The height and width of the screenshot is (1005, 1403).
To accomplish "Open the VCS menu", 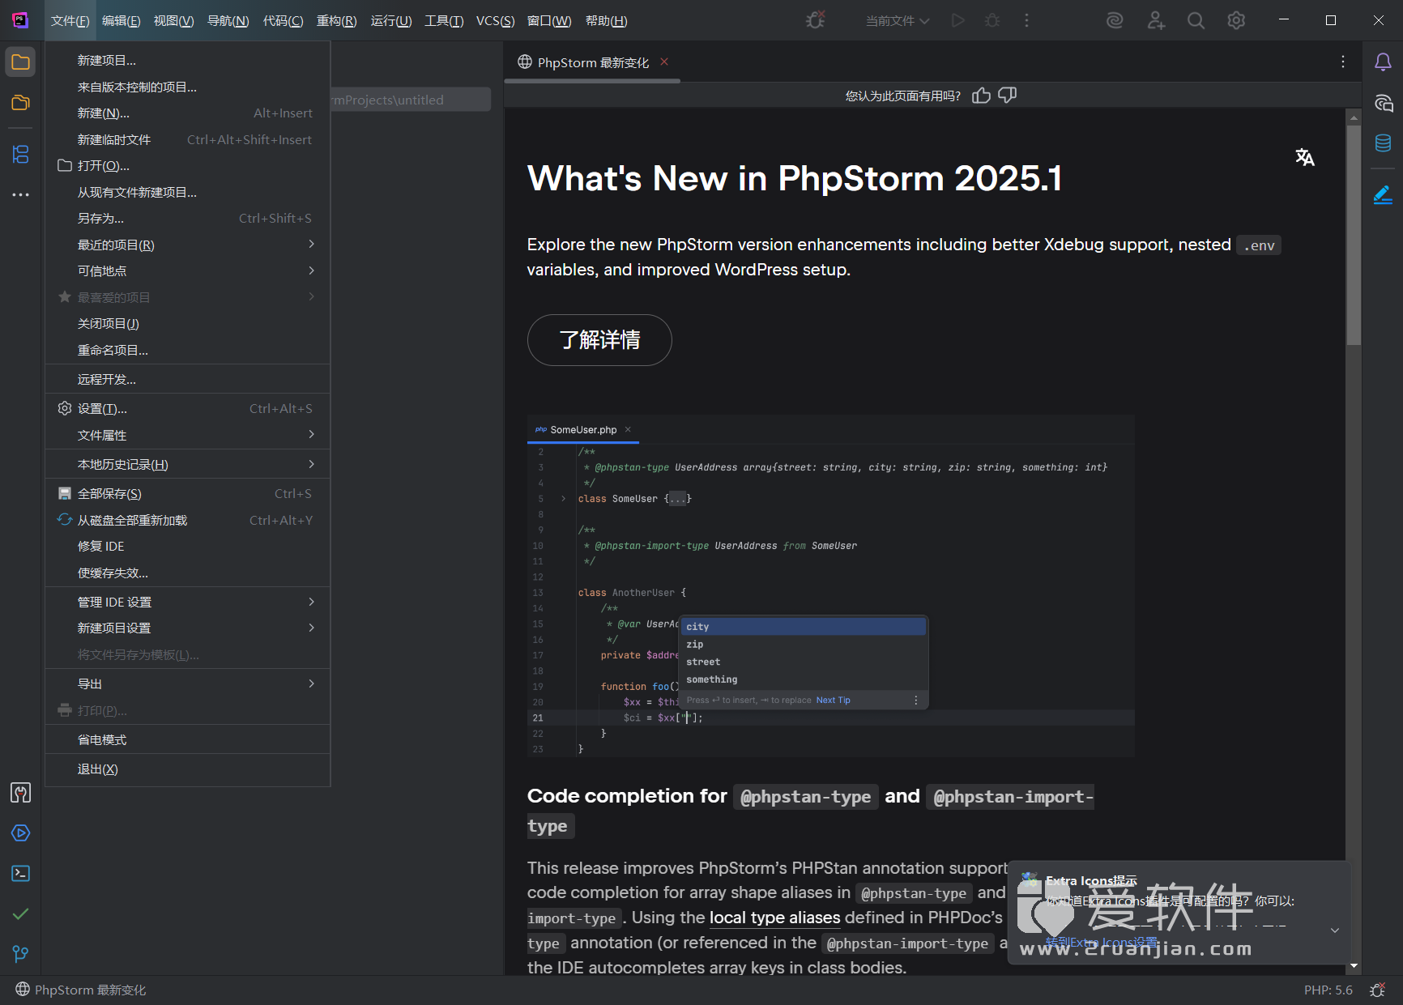I will point(495,20).
